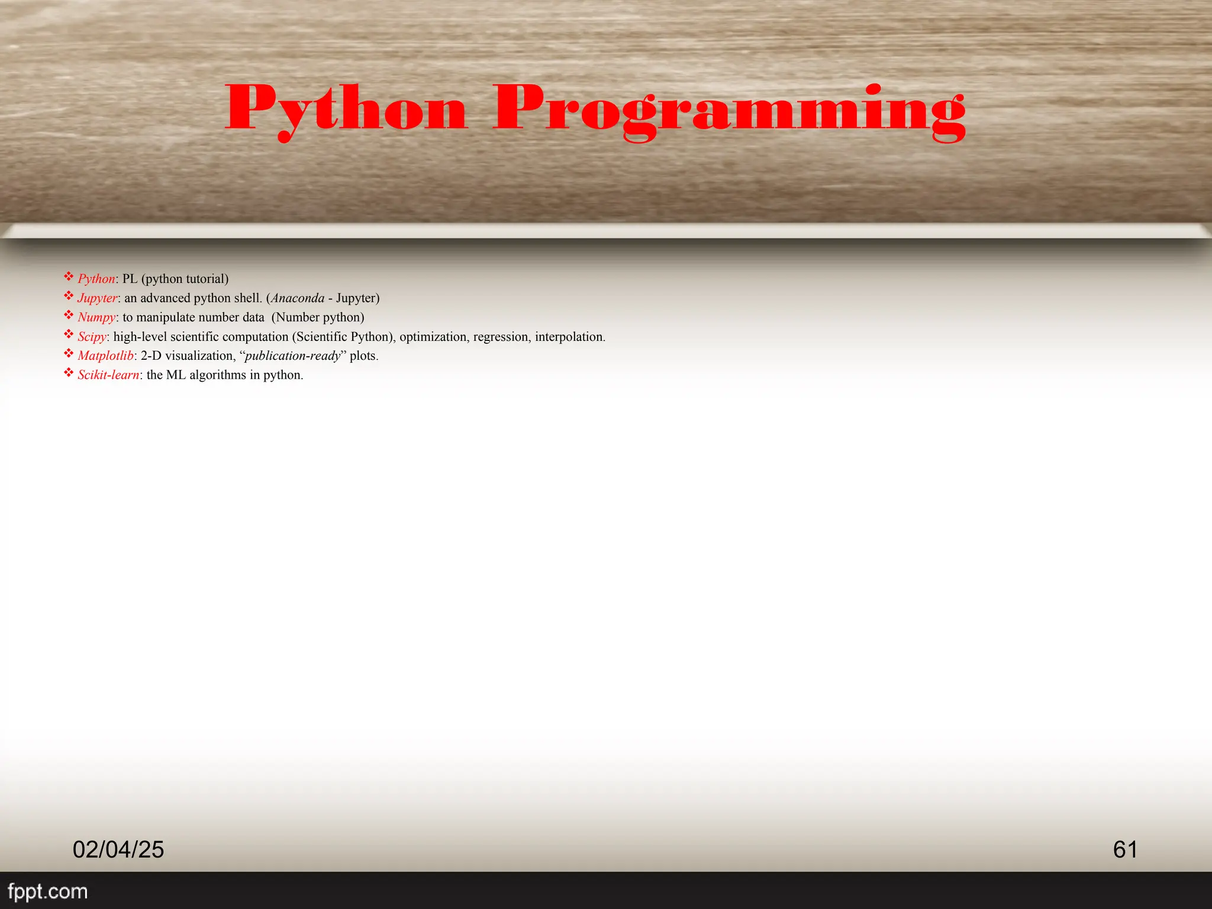Click the slide number '61'
Image resolution: width=1212 pixels, height=909 pixels.
pyautogui.click(x=1125, y=850)
